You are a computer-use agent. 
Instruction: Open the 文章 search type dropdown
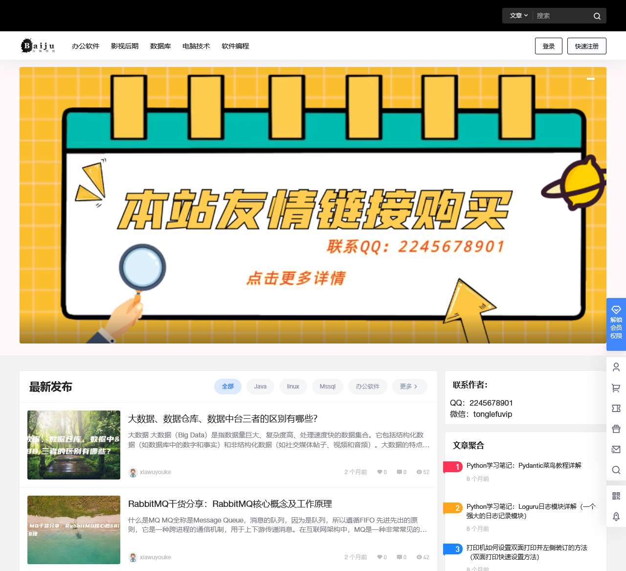pyautogui.click(x=517, y=16)
